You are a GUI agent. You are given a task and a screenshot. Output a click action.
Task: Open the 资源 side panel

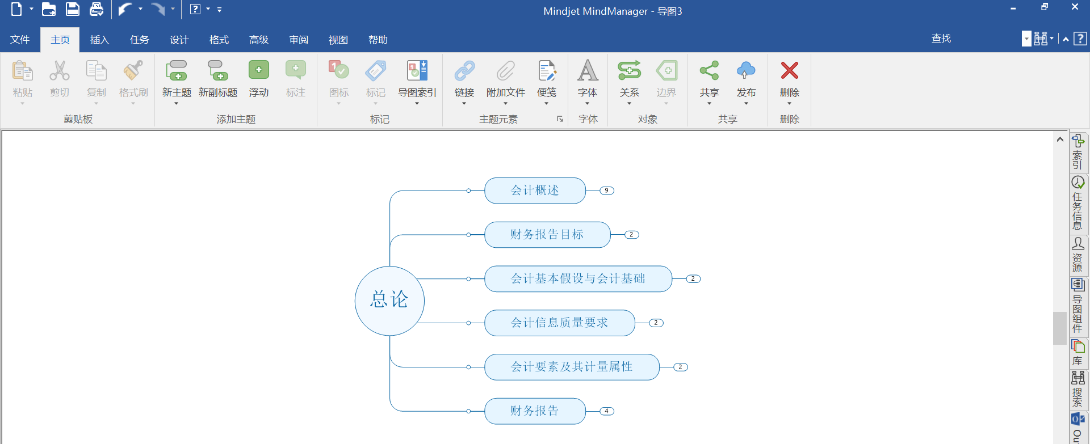coord(1078,255)
